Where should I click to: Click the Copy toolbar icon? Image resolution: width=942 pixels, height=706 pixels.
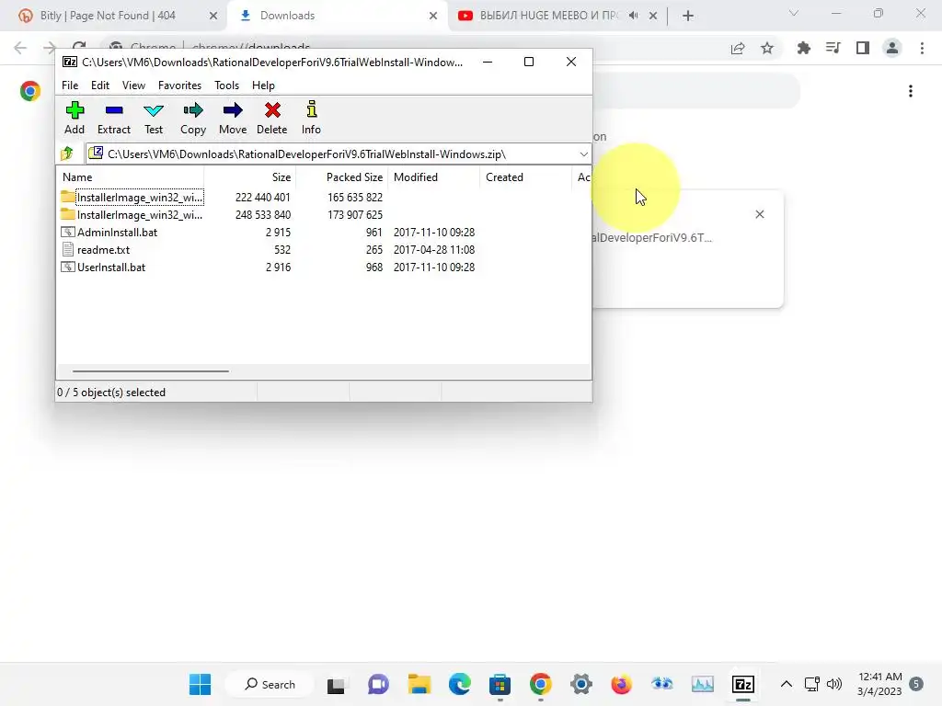193,118
